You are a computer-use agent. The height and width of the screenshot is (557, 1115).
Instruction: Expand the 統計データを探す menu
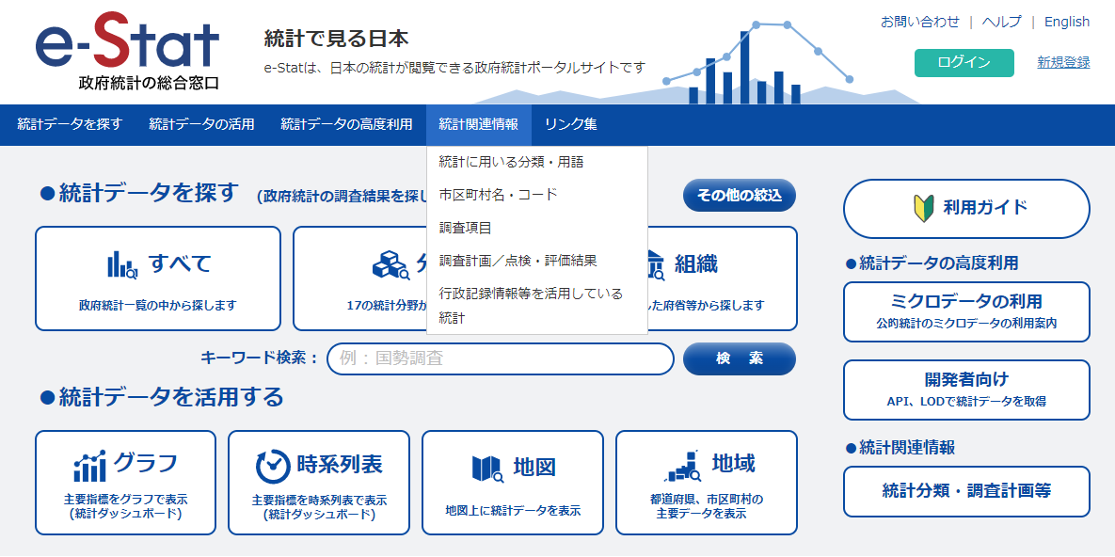70,124
